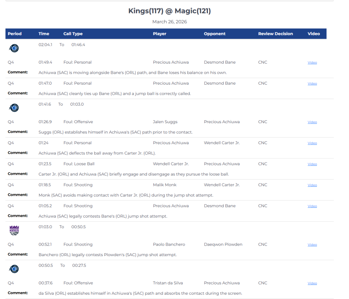Screen dimensions: 349x299
Task: Click the Magic logo beside 00:50.5 possession
Action: (14, 269)
